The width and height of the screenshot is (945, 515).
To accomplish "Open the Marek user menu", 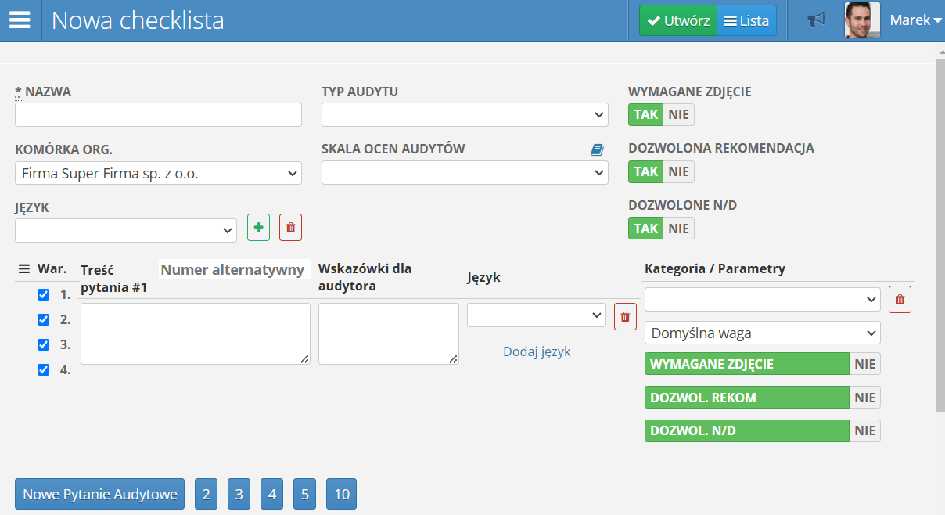I will click(x=914, y=20).
